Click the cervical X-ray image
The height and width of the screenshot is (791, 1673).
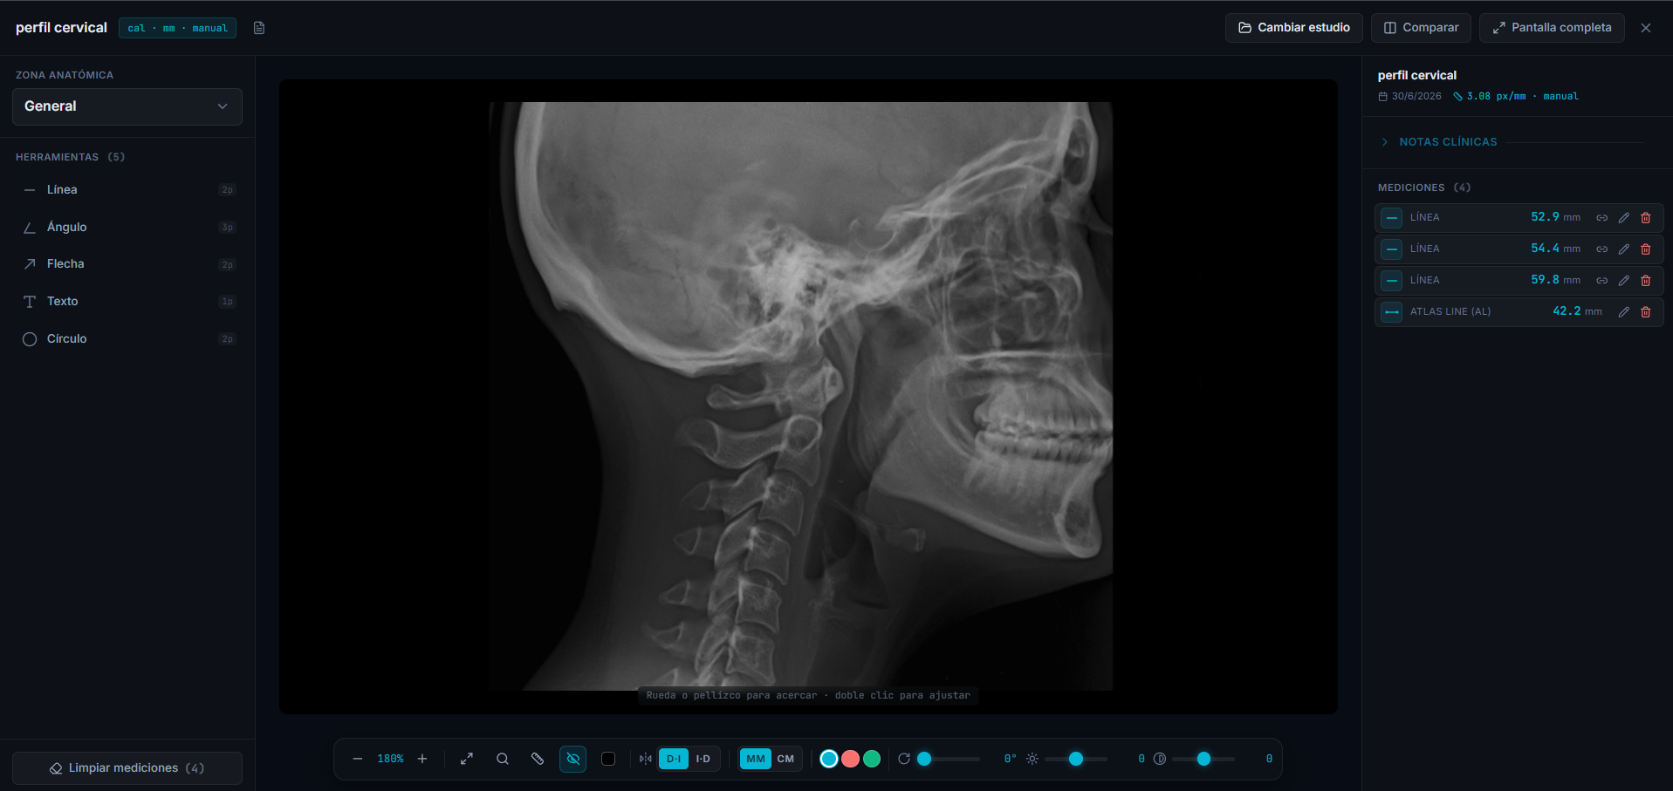(800, 396)
